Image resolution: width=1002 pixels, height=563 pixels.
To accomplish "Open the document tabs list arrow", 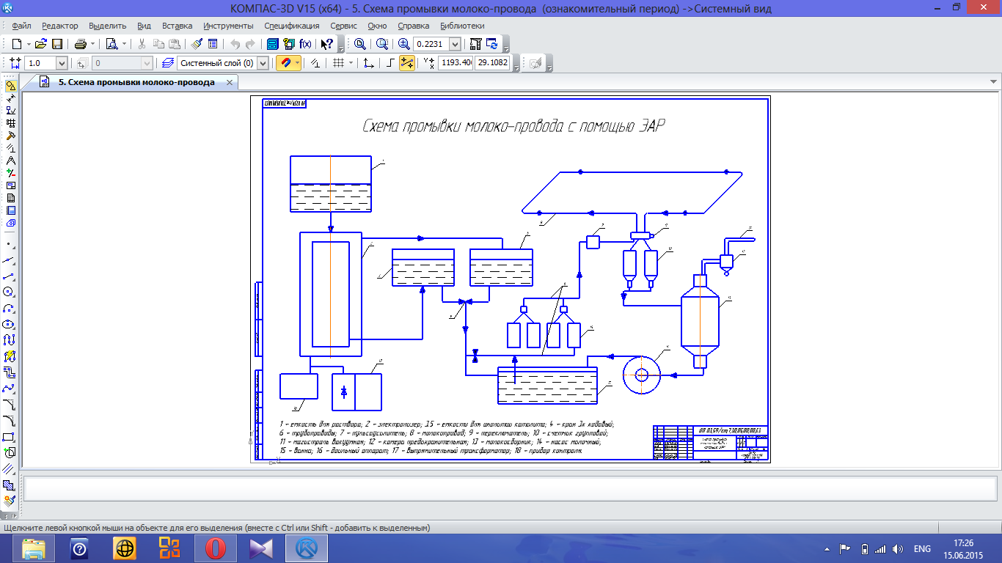I will [x=995, y=81].
